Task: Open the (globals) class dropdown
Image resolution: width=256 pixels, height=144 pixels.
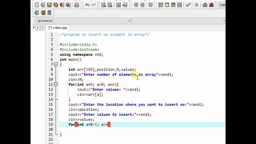Action: pyautogui.click(x=83, y=21)
